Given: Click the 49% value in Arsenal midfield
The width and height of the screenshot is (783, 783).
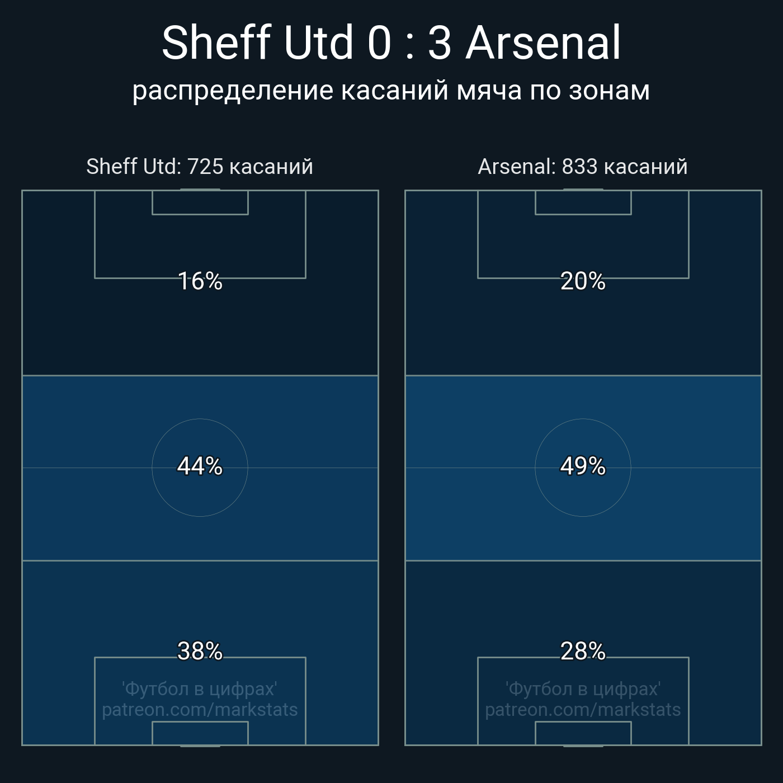Looking at the screenshot, I should click(583, 466).
